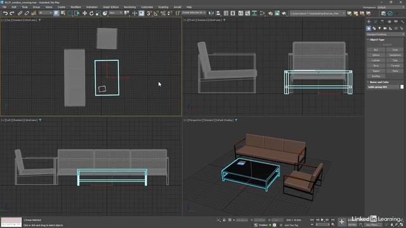Open the Modifiers menu
Viewport: 406px width, 228px height.
click(75, 7)
